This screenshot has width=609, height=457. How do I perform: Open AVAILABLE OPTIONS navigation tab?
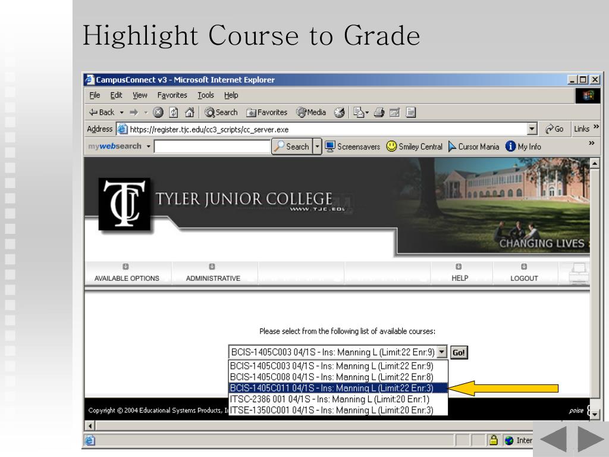pos(127,274)
